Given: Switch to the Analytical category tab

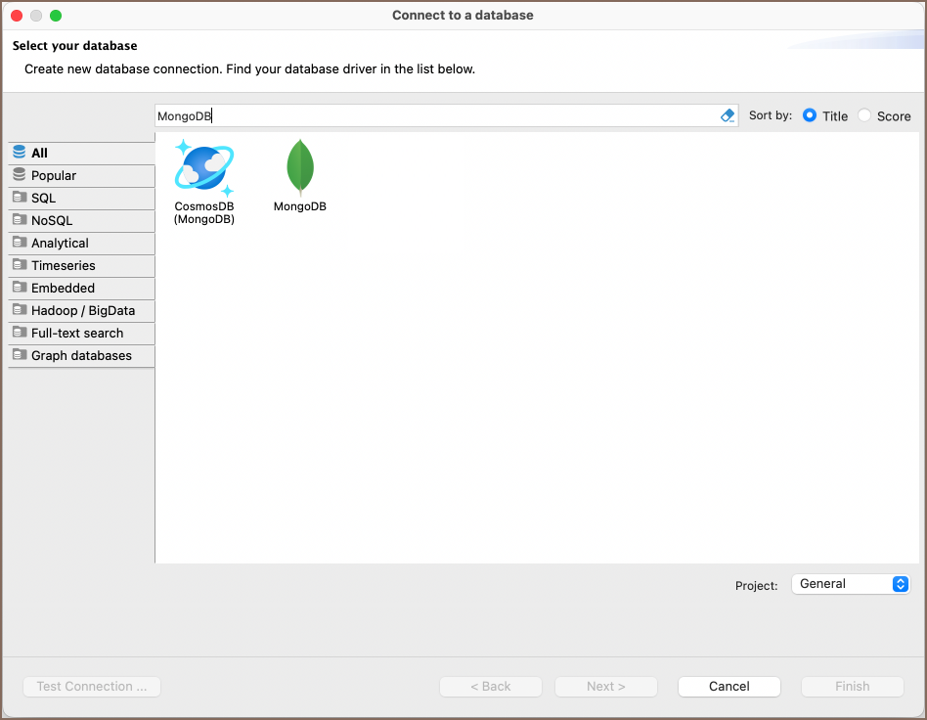Looking at the screenshot, I should 60,243.
